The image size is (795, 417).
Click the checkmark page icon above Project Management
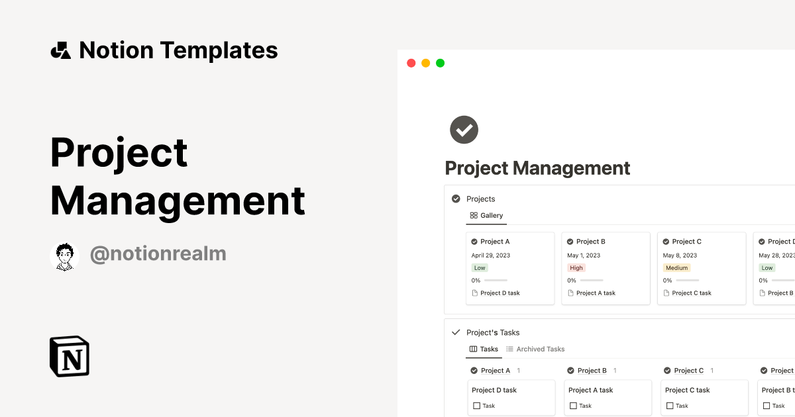point(464,130)
